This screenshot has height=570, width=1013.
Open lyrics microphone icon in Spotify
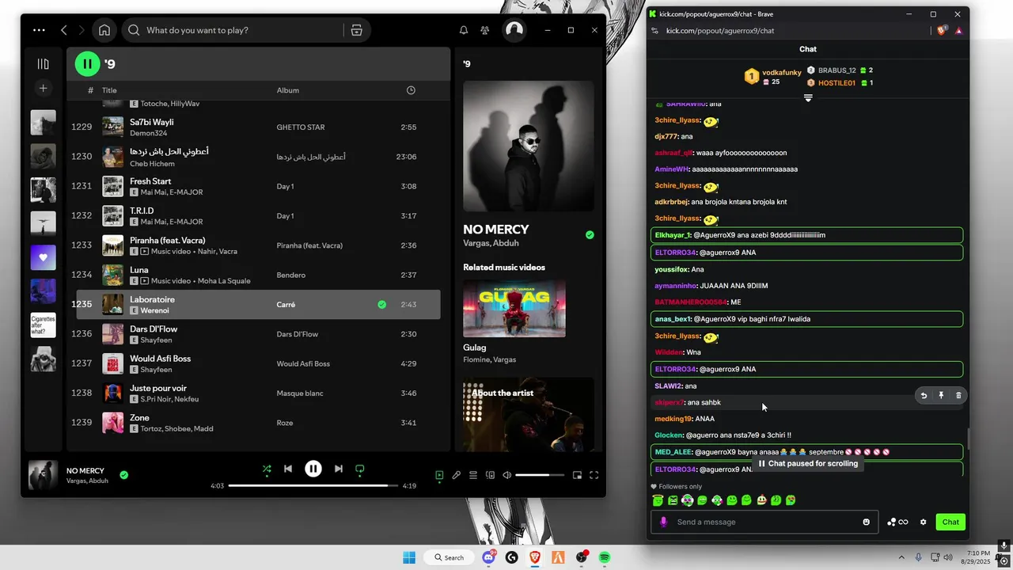click(x=457, y=475)
